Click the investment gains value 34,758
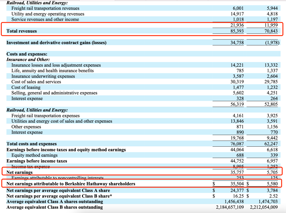The height and width of the screenshot is (213, 286). [237, 42]
